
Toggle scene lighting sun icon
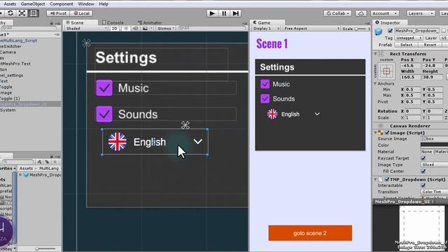click(126, 28)
